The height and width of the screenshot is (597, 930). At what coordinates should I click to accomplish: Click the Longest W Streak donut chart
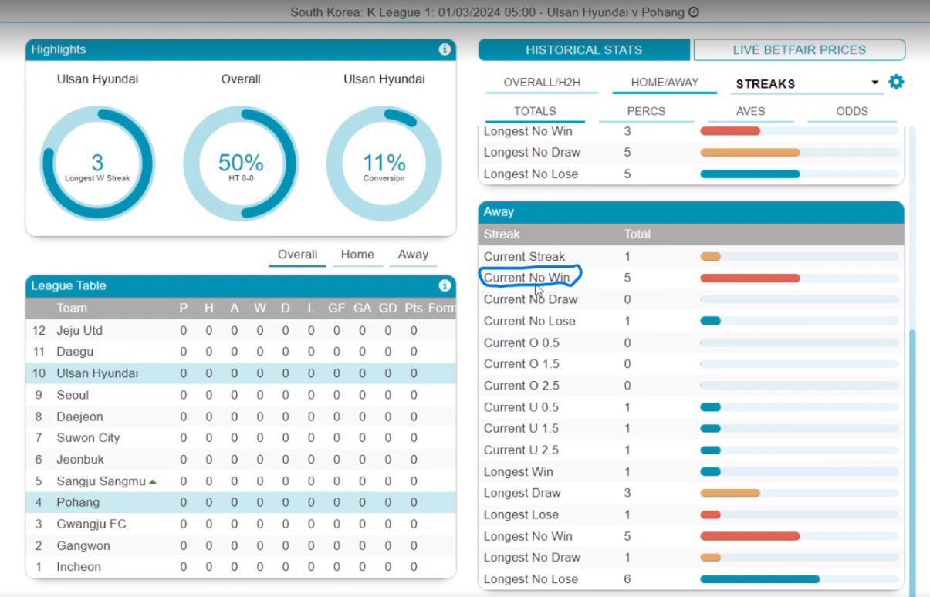pyautogui.click(x=97, y=164)
